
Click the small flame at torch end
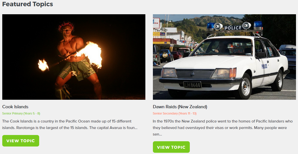(x=43, y=65)
